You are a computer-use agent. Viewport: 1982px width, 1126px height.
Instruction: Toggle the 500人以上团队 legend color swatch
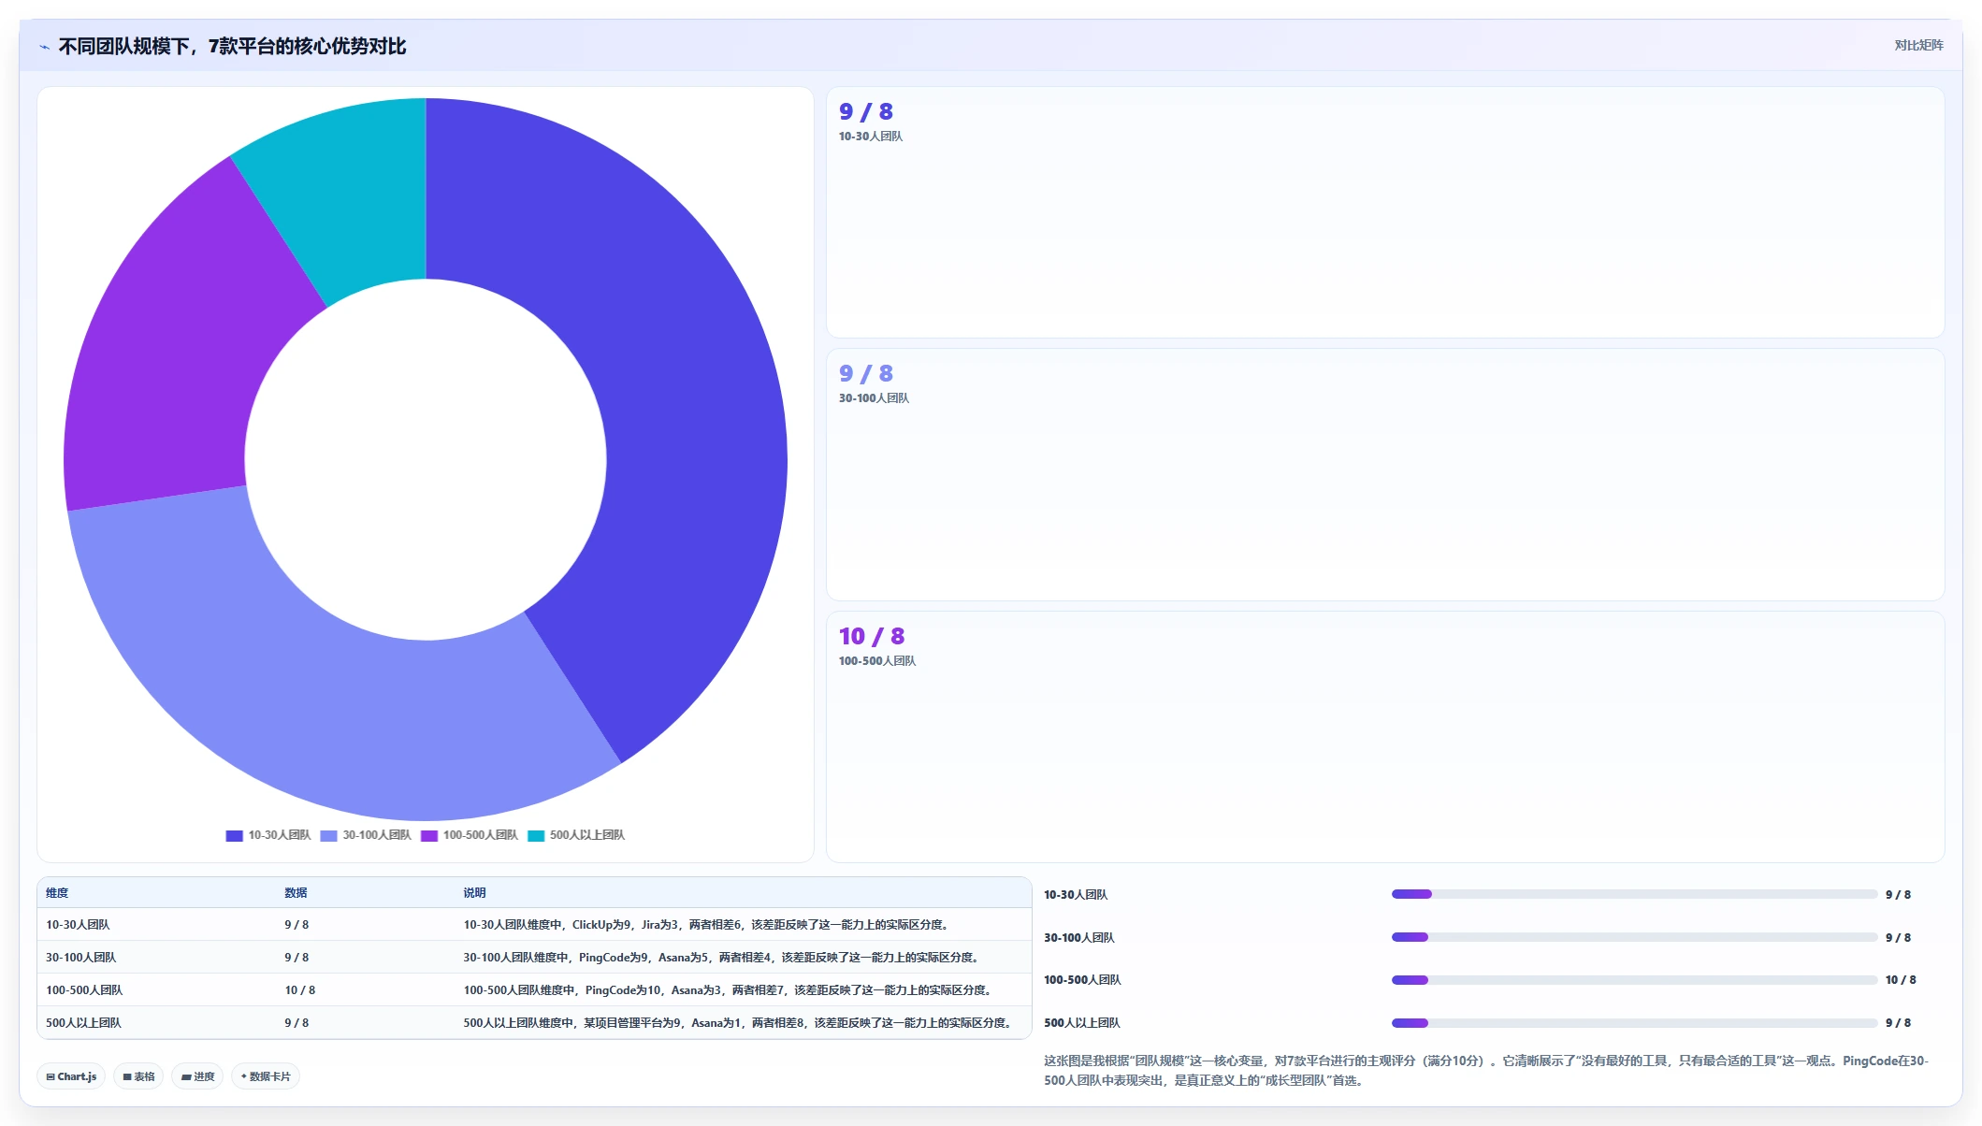536,835
